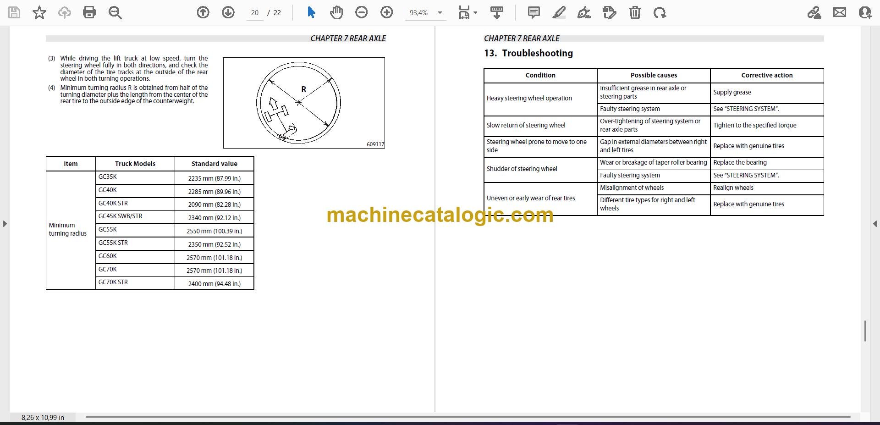Select the 2400 mm (94.48 in.) value
The width and height of the screenshot is (880, 425).
pyautogui.click(x=214, y=284)
